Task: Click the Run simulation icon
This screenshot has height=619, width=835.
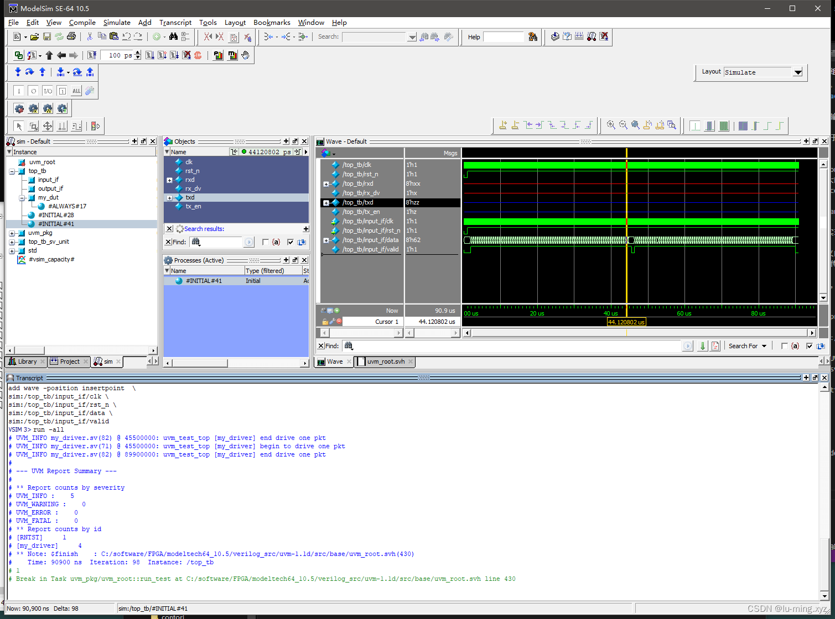Action: (150, 55)
